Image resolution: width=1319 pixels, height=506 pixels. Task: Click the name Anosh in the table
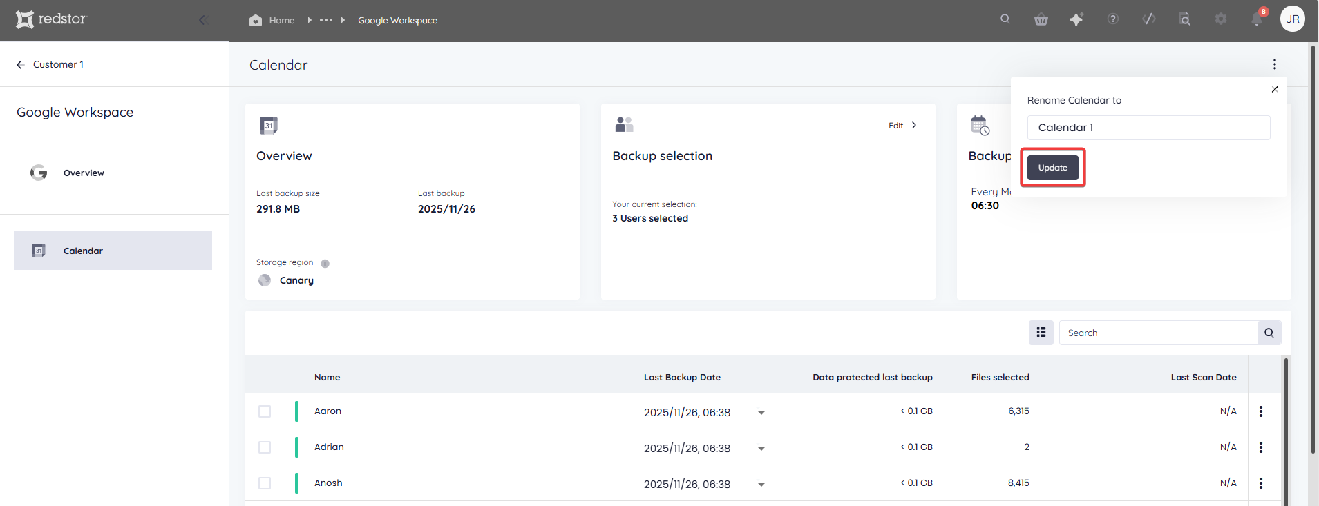(328, 483)
